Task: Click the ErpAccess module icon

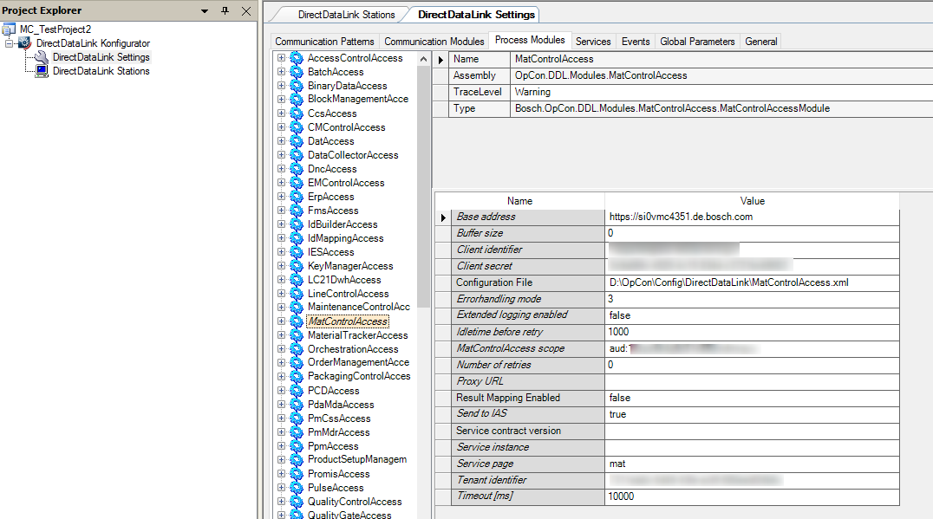Action: 296,197
